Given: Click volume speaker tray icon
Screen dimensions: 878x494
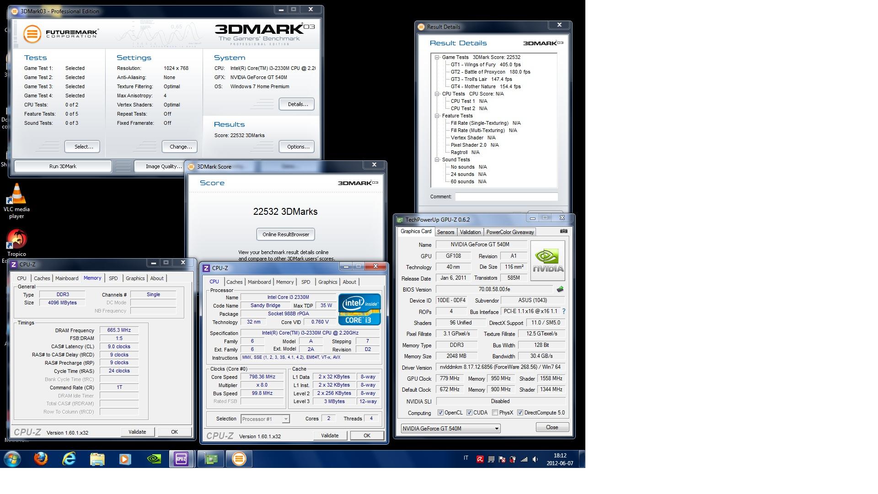Looking at the screenshot, I should coord(535,459).
